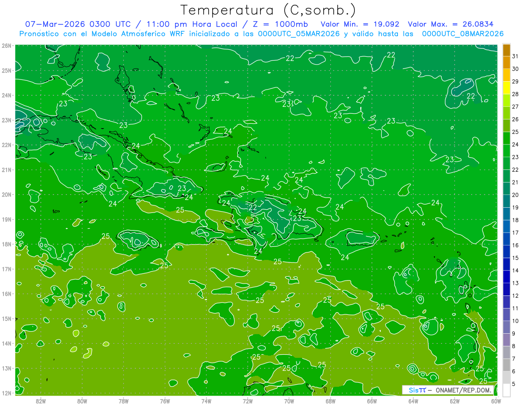The width and height of the screenshot is (527, 407).
Task: Click the 'Temperatura (C,somb.)' map title
Action: (x=268, y=10)
